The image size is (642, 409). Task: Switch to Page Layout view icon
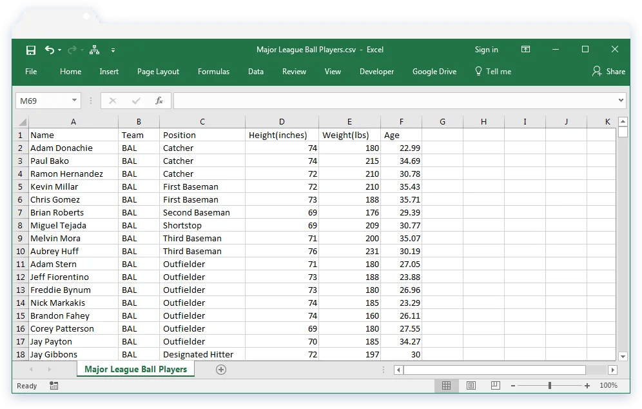point(471,385)
